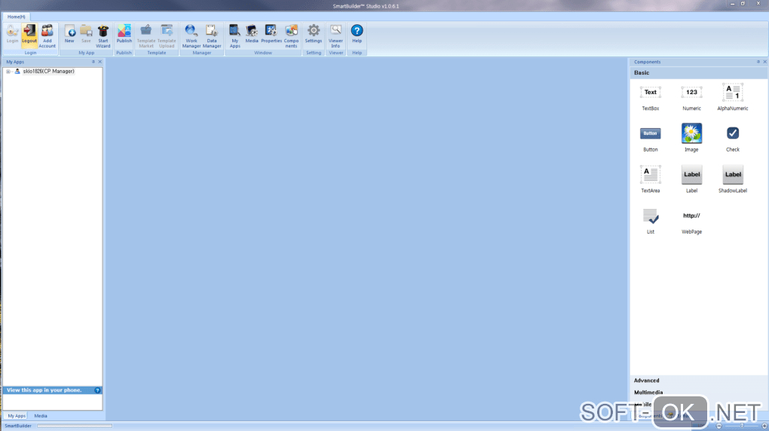Switch to Media bottom tab
The width and height of the screenshot is (769, 431).
[x=41, y=416]
